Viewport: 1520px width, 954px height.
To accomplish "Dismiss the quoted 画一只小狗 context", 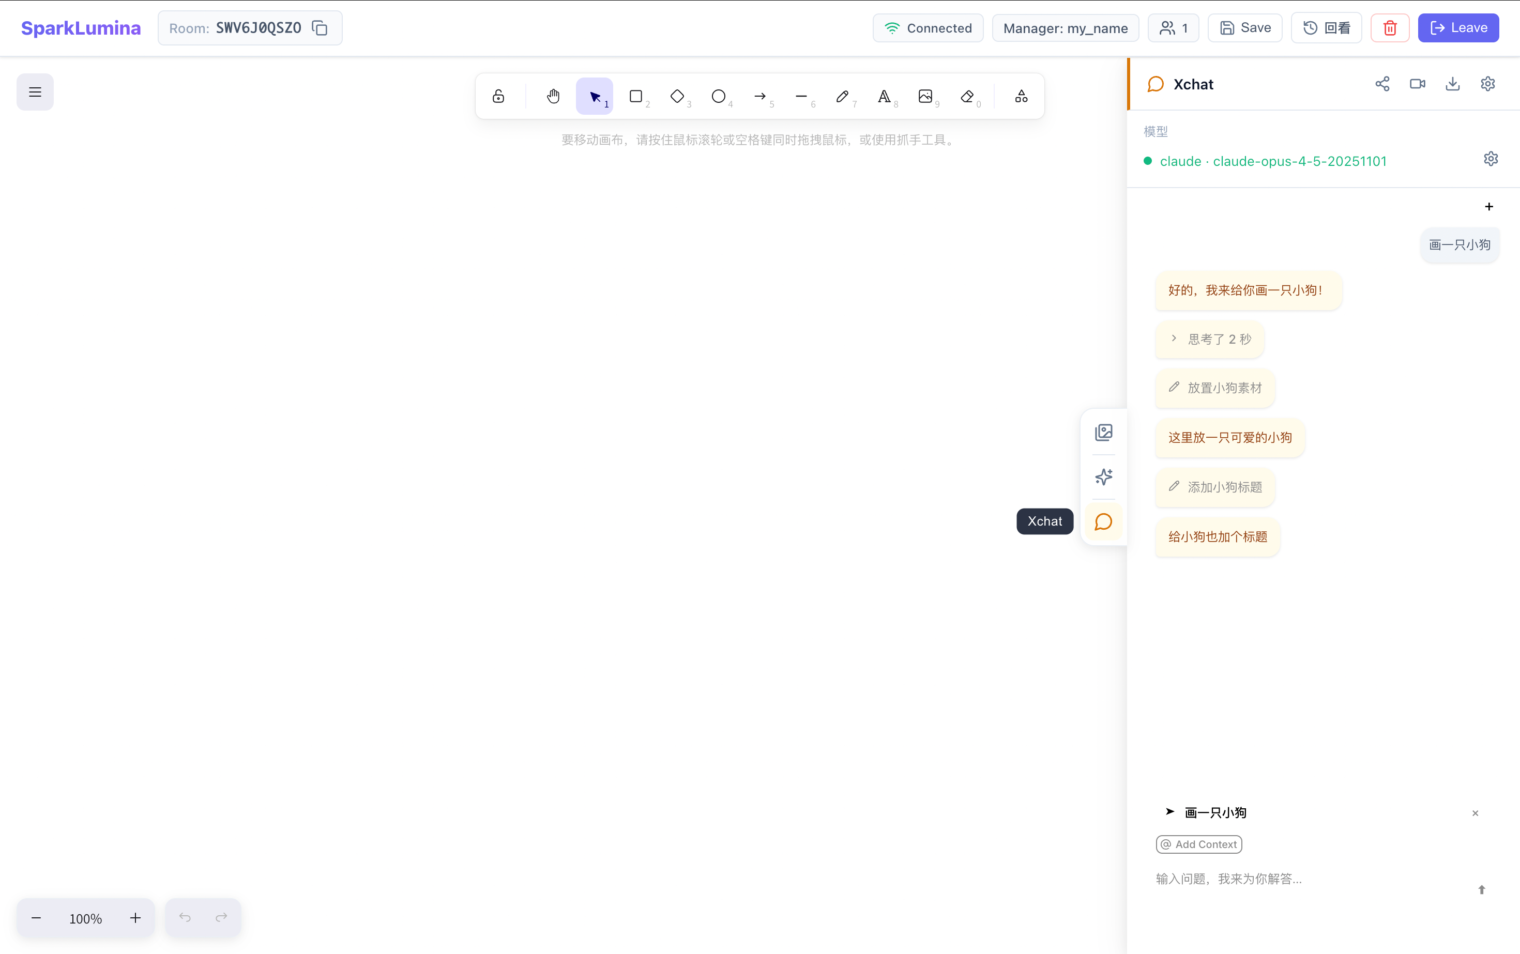I will click(1475, 813).
